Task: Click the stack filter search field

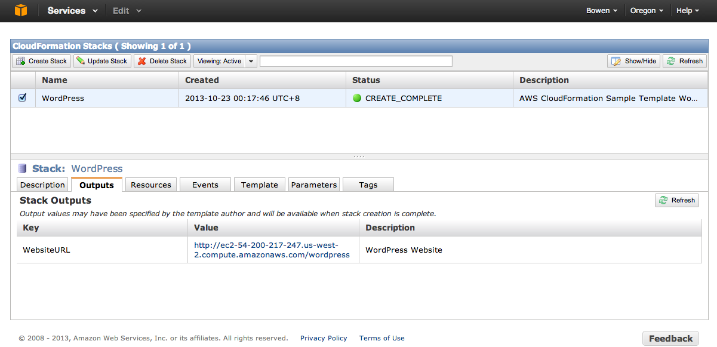Action: (x=356, y=61)
